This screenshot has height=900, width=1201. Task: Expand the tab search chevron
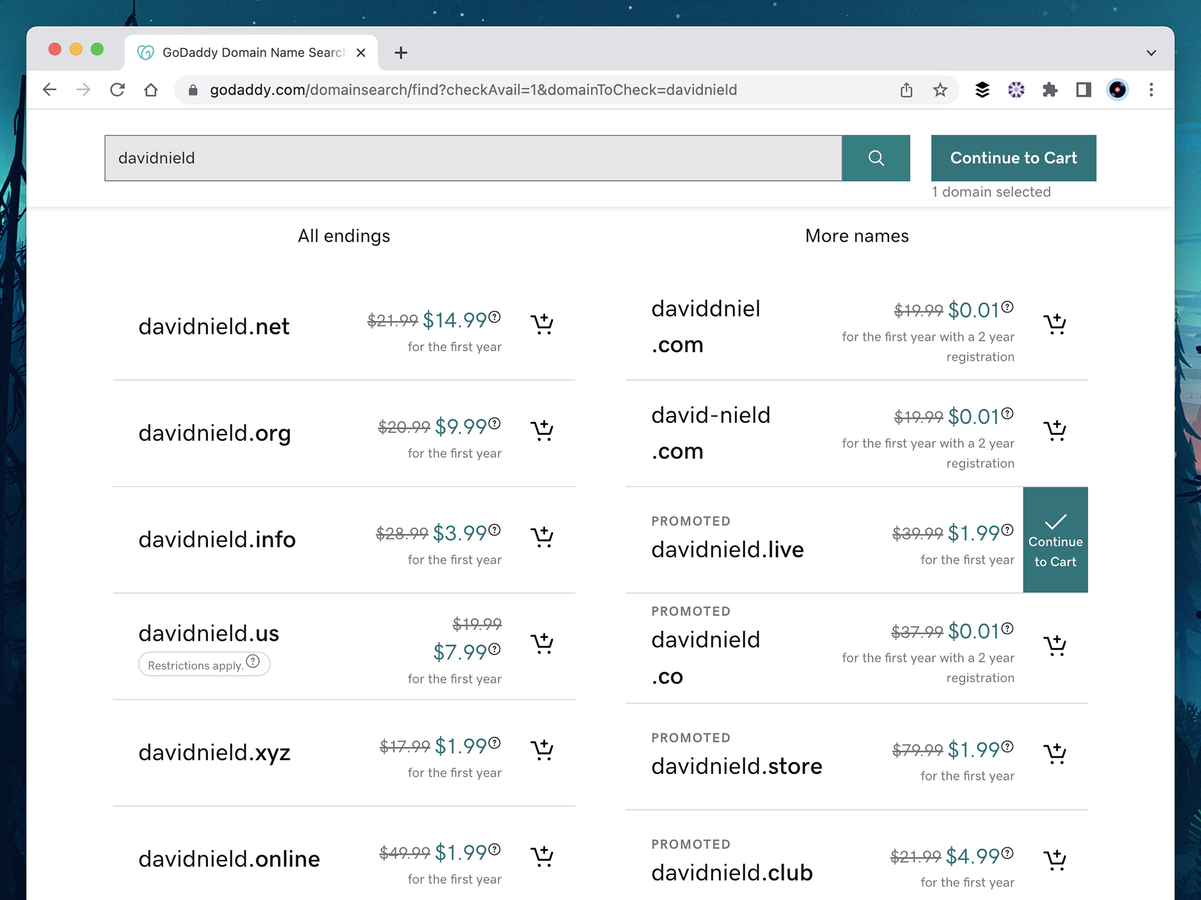[x=1151, y=53]
